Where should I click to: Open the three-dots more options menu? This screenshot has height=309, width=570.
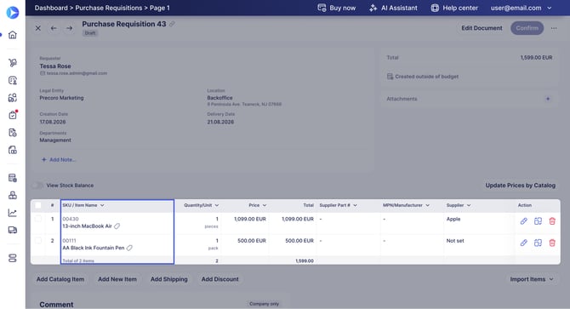(554, 28)
